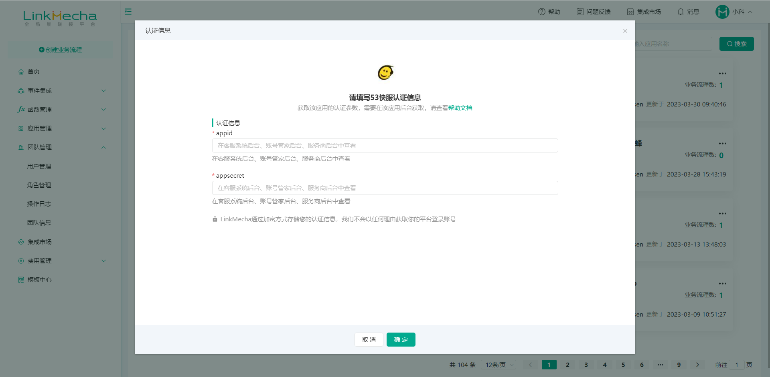This screenshot has height=377, width=770.
Task: Expand the 应用管理 menu chevron
Action: [104, 128]
